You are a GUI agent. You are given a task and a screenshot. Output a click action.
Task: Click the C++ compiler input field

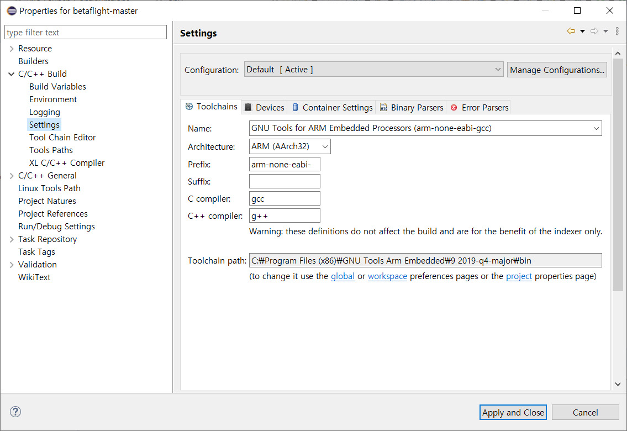coord(284,216)
